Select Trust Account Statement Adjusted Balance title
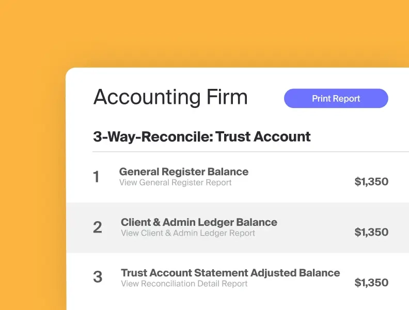The height and width of the screenshot is (310, 409). point(230,273)
